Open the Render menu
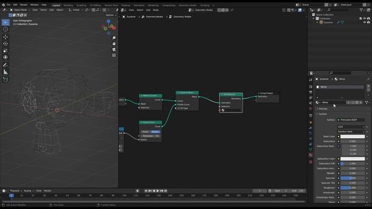This screenshot has width=372, height=209. coord(24,5)
